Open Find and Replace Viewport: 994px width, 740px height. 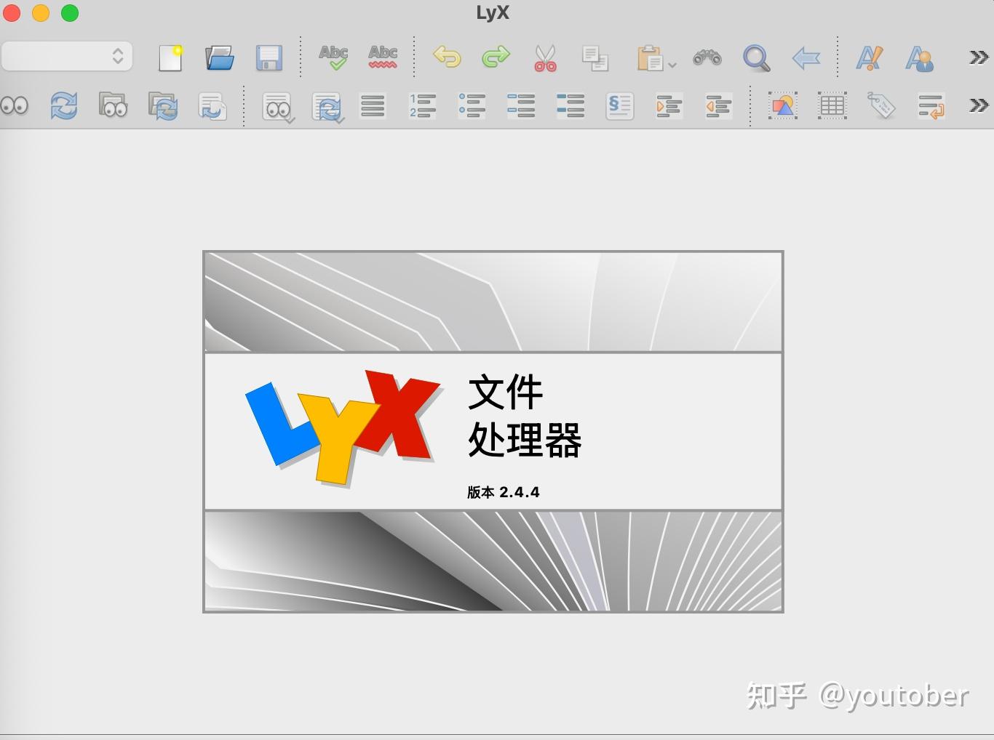[707, 57]
